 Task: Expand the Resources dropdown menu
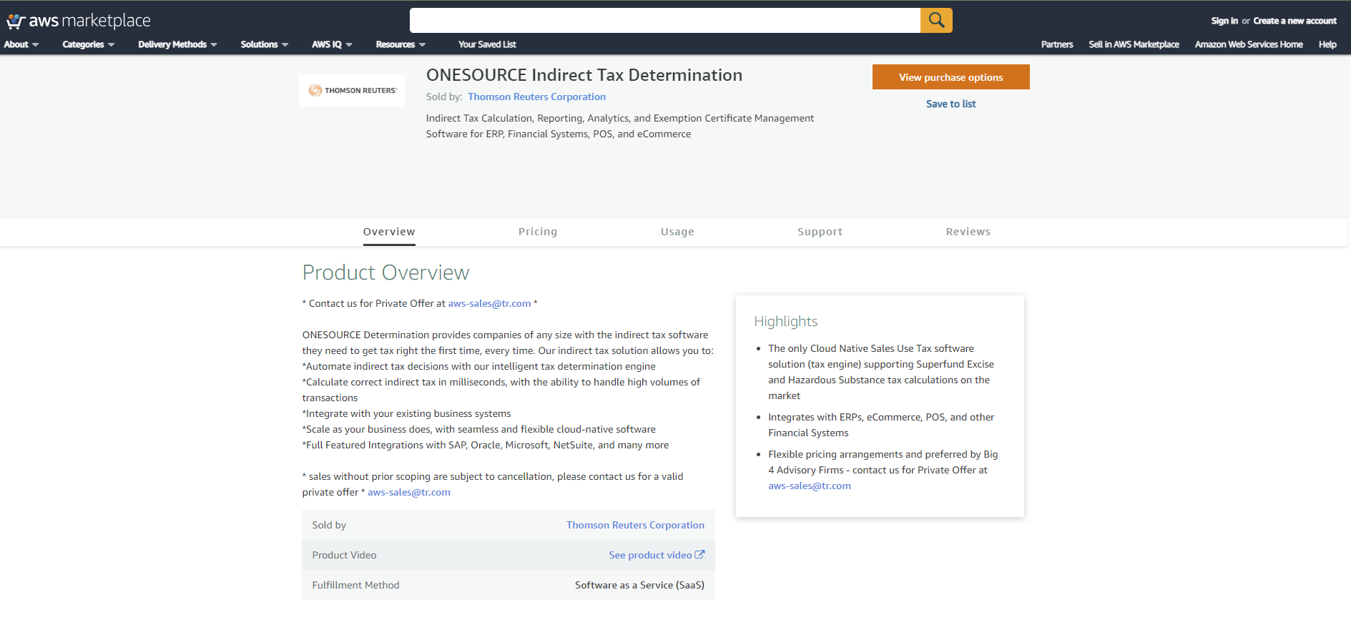(x=401, y=44)
